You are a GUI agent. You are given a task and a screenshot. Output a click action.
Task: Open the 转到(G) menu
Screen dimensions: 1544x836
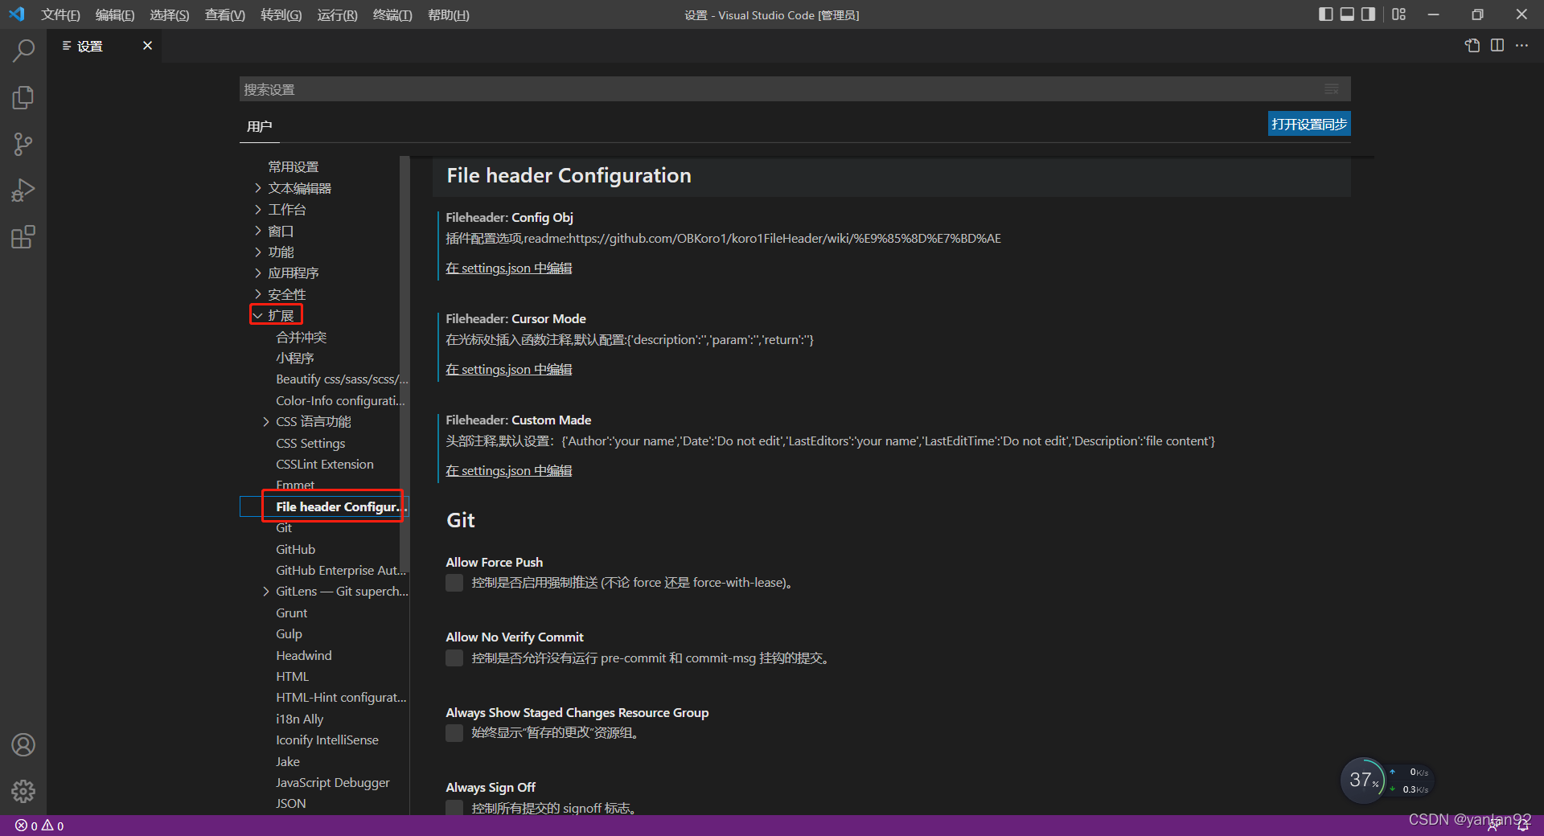tap(281, 14)
